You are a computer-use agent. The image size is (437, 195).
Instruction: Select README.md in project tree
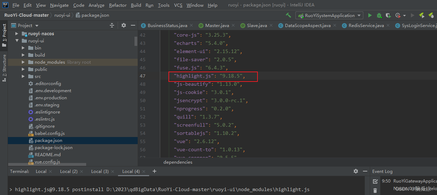pyautogui.click(x=48, y=154)
